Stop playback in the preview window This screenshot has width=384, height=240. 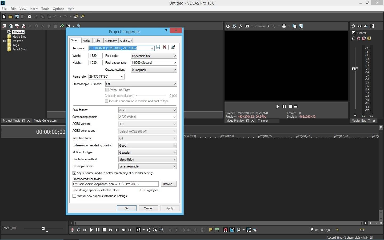(291, 106)
